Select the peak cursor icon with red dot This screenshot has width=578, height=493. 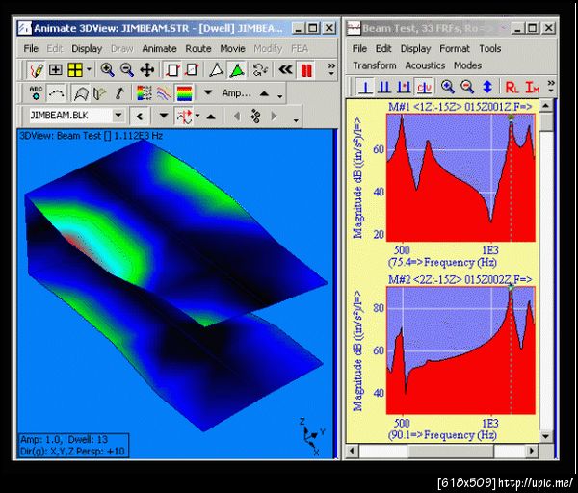tap(404, 87)
